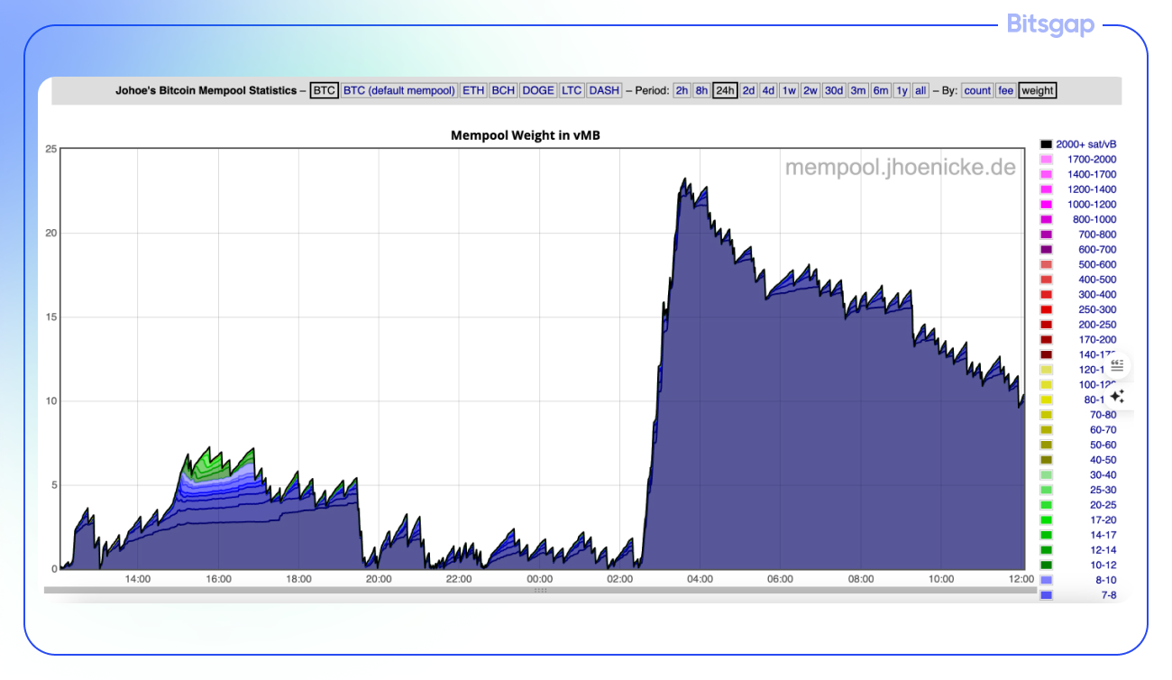Image resolution: width=1172 pixels, height=680 pixels.
Task: Set period to 2h
Action: 682,90
